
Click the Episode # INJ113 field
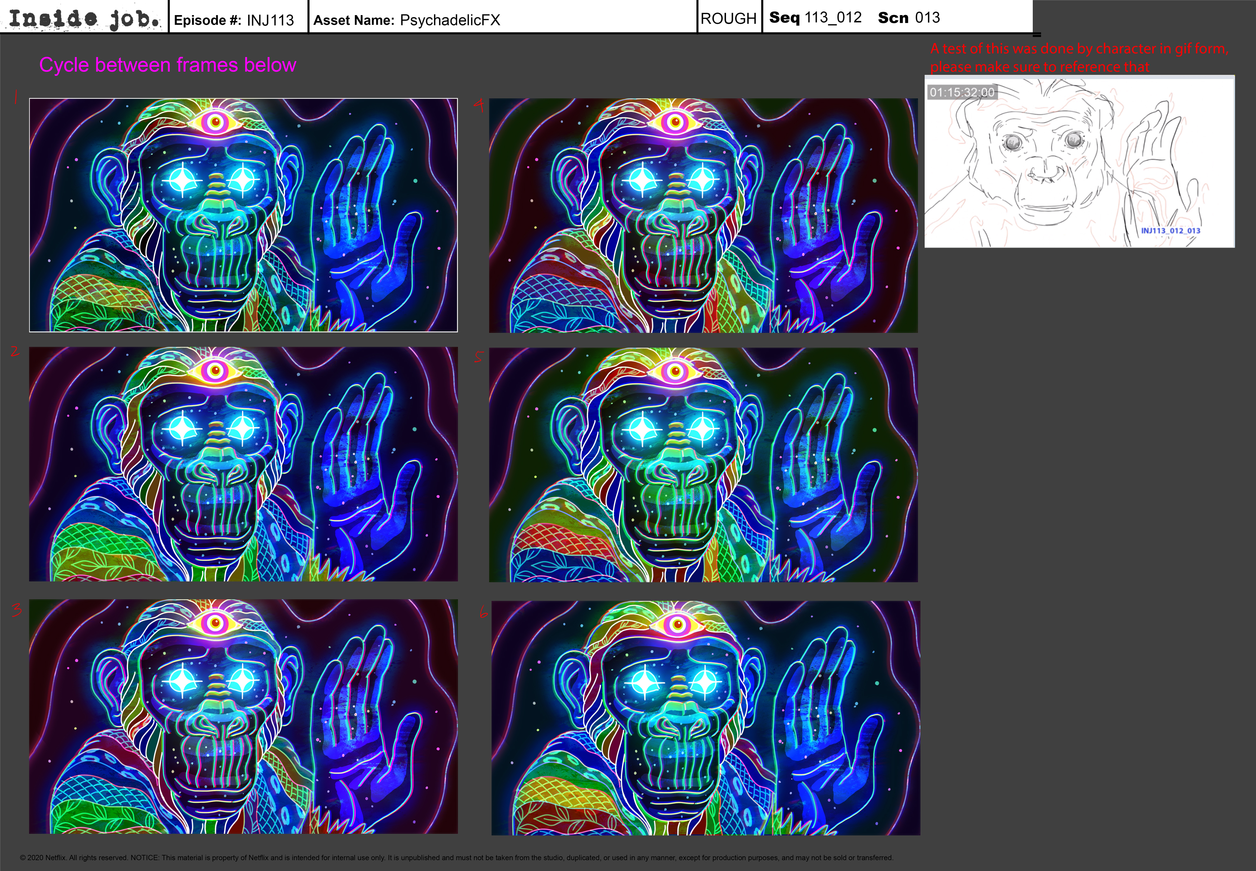pyautogui.click(x=234, y=20)
